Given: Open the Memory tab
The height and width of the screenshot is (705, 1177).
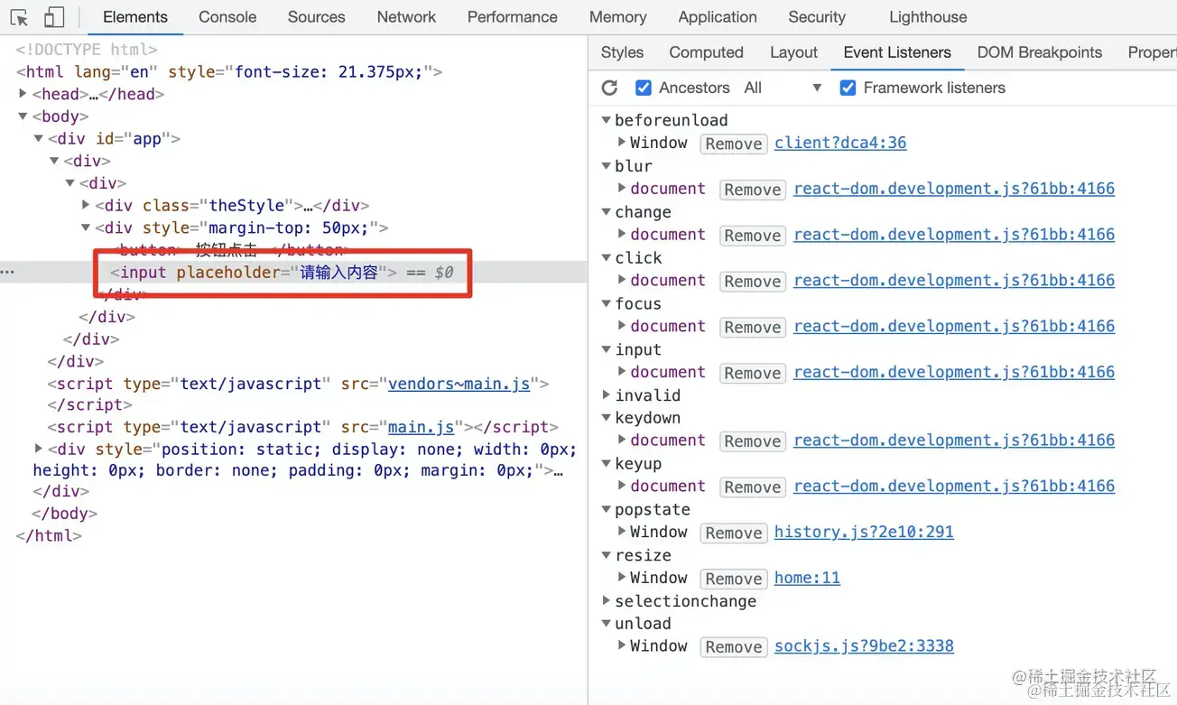Looking at the screenshot, I should click(617, 17).
